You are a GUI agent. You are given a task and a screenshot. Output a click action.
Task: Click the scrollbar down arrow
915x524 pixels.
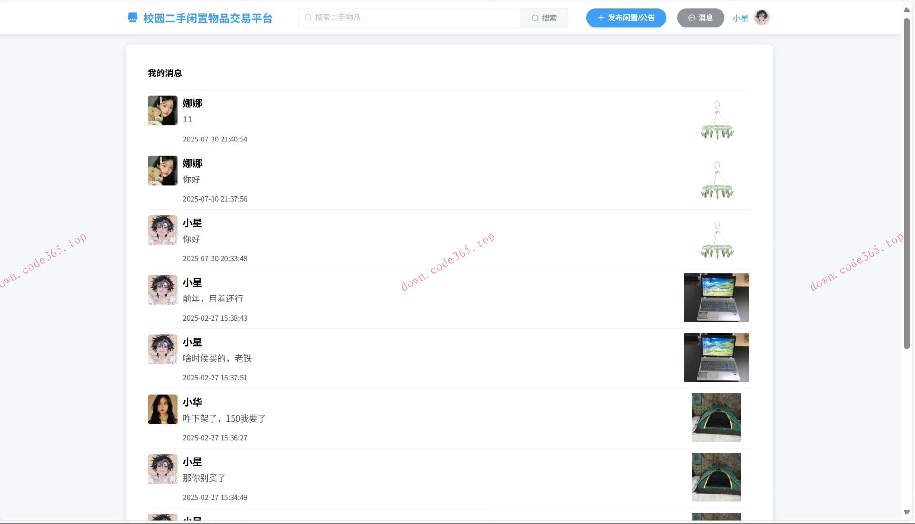point(906,513)
